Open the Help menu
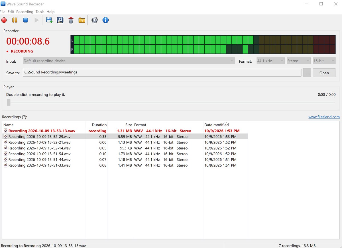The height and width of the screenshot is (248, 342). click(50, 12)
